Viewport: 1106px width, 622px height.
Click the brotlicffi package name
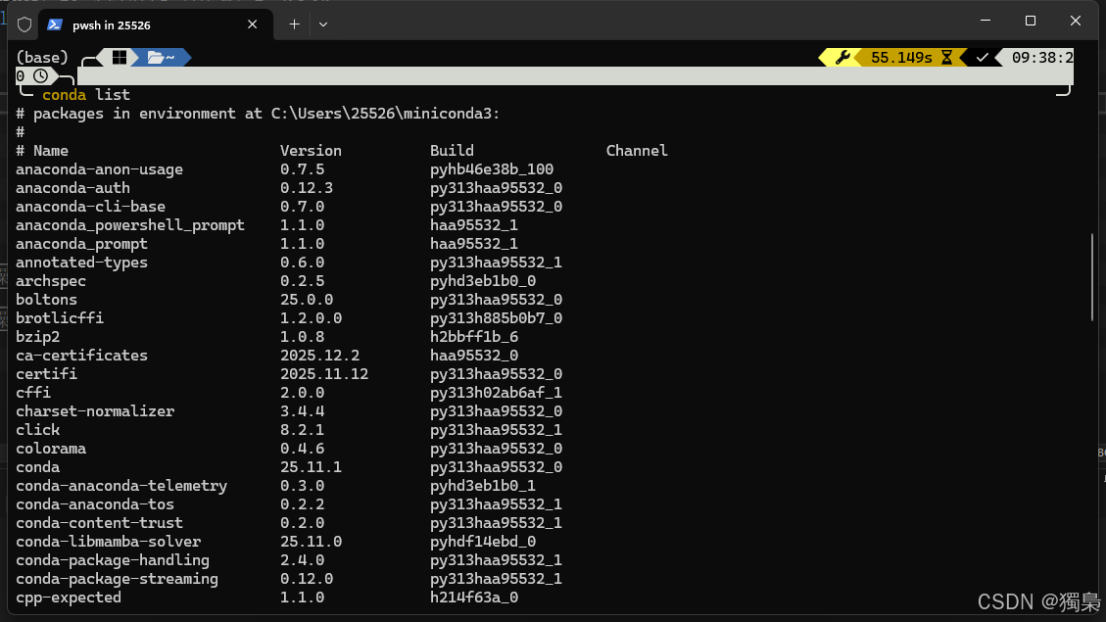click(x=60, y=318)
